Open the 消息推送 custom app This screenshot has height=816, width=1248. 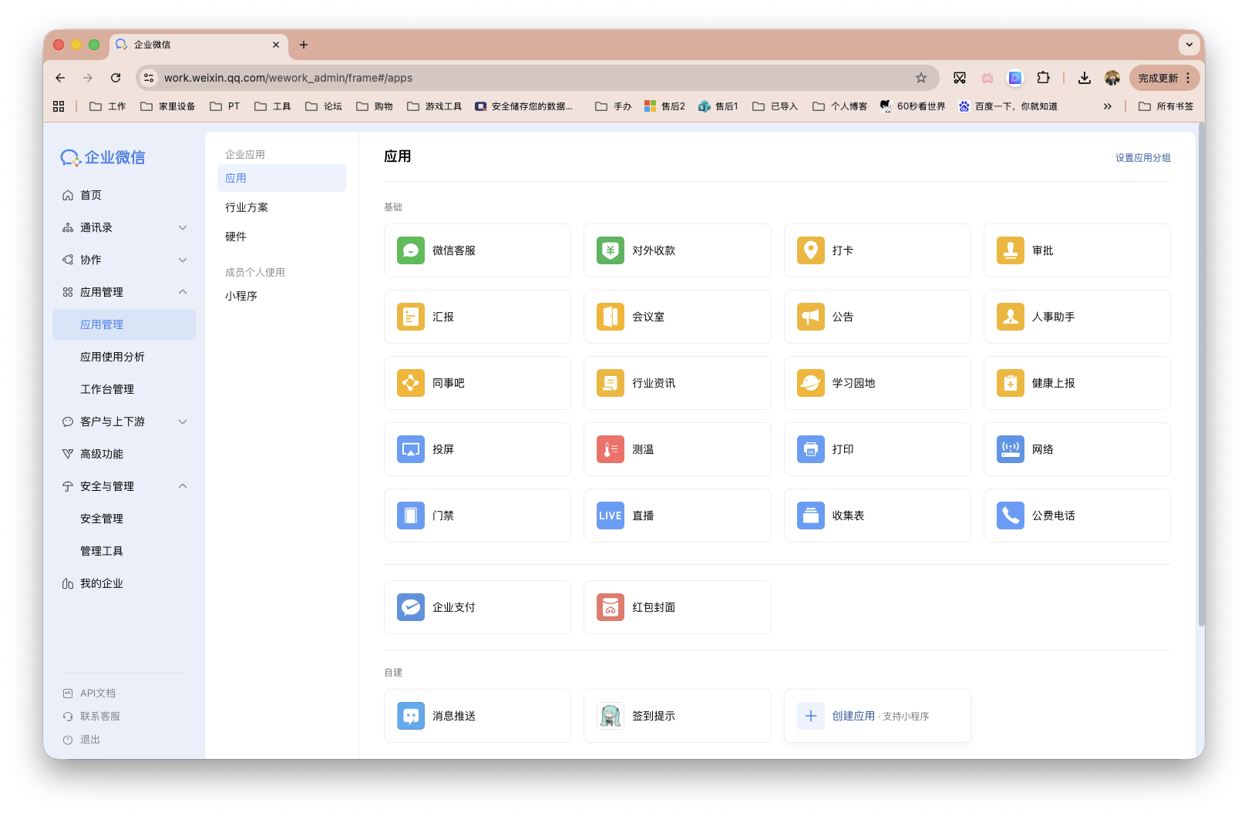(x=455, y=716)
